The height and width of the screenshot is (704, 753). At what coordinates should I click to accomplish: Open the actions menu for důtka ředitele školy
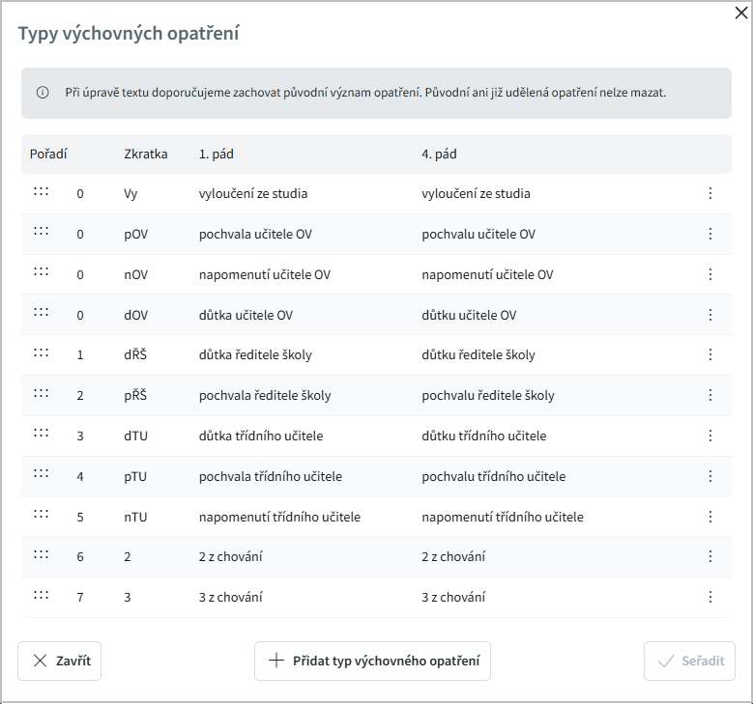point(710,354)
